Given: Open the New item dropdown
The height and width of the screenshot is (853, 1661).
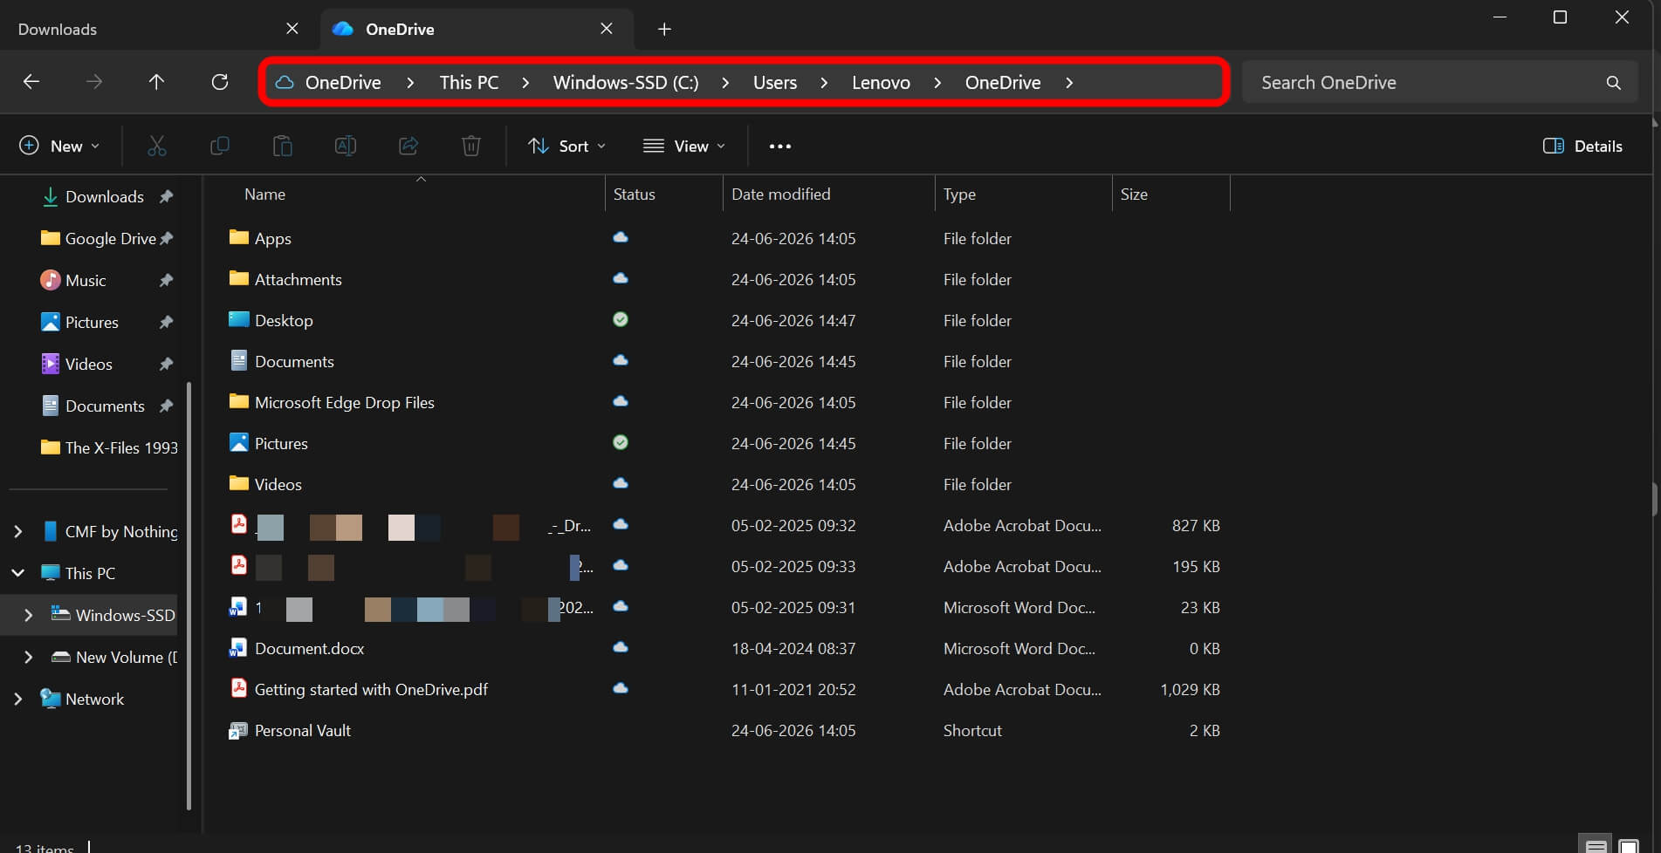Looking at the screenshot, I should [x=59, y=147].
